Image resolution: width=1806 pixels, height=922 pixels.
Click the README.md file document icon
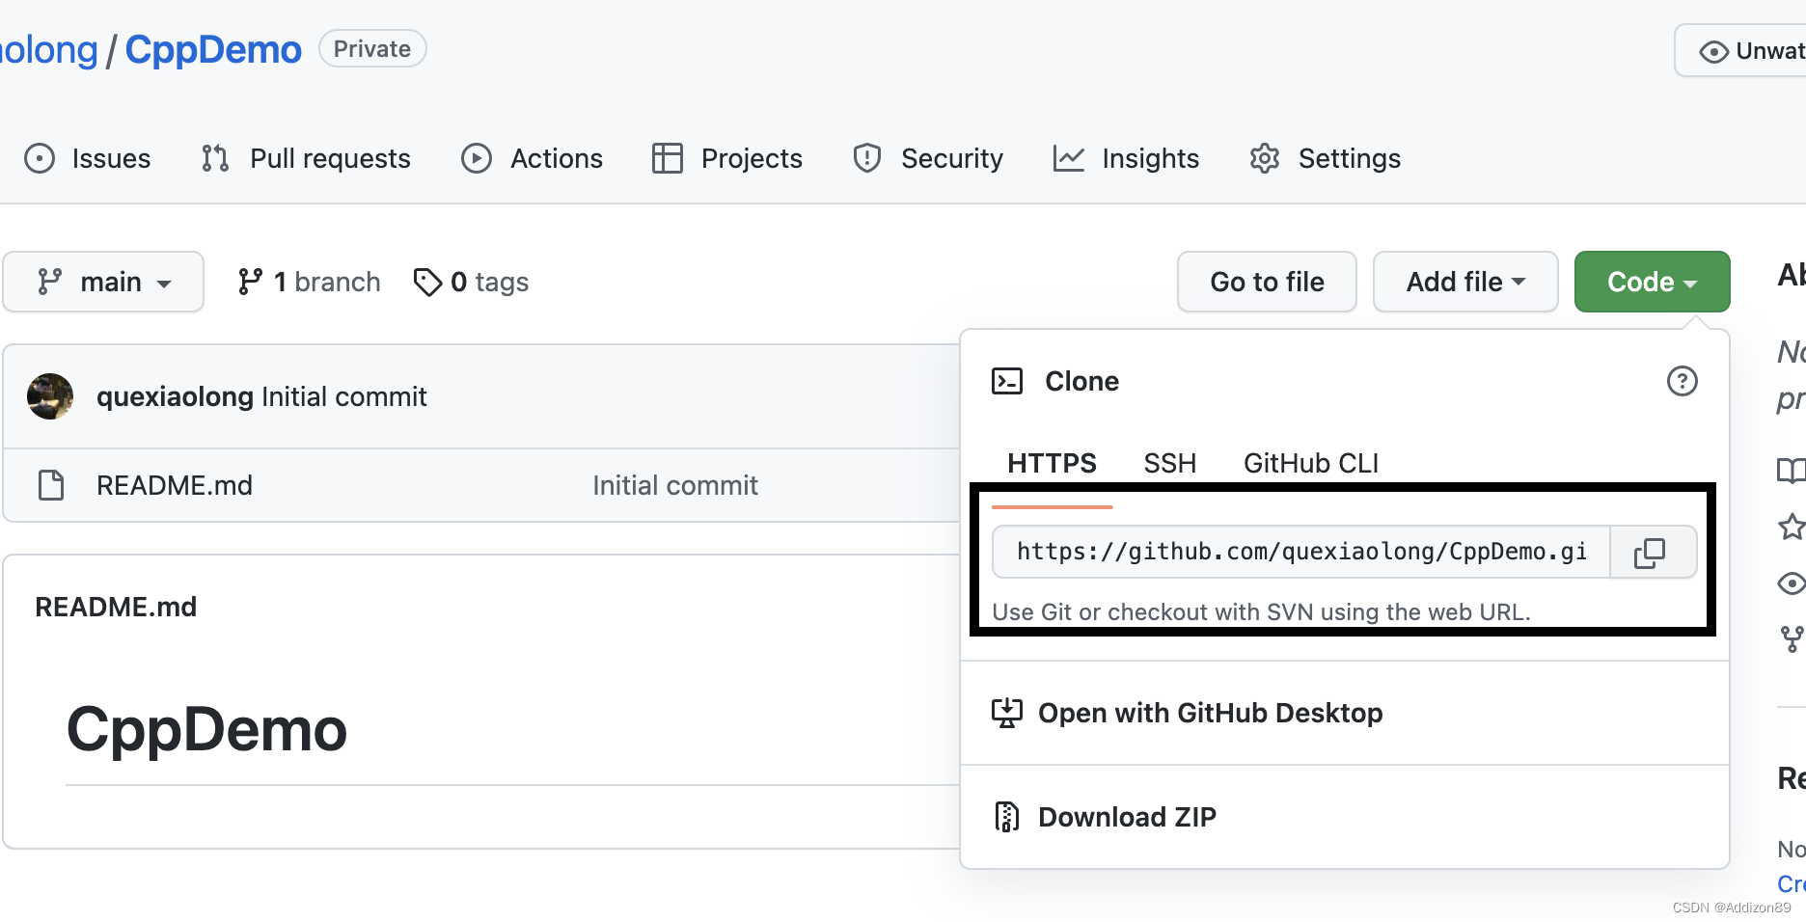tap(51, 485)
